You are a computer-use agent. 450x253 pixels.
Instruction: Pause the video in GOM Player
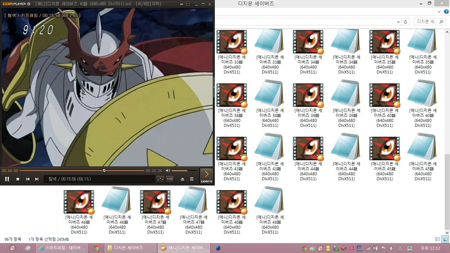point(7,179)
